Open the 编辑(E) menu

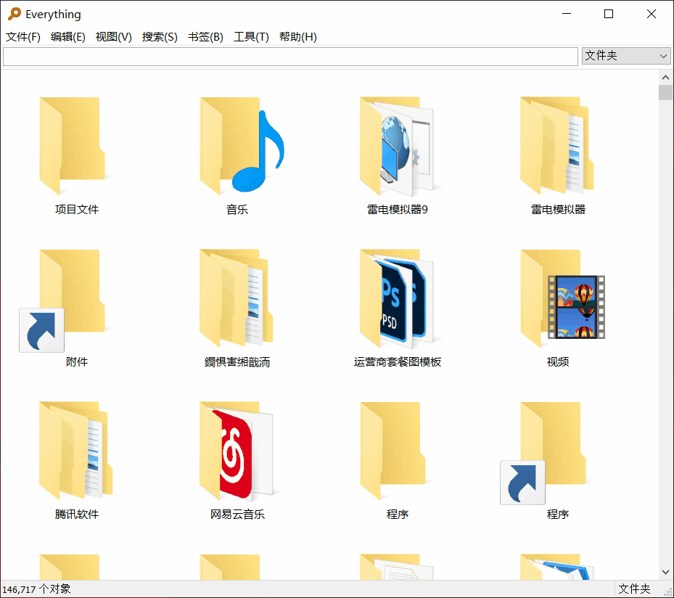tap(68, 37)
